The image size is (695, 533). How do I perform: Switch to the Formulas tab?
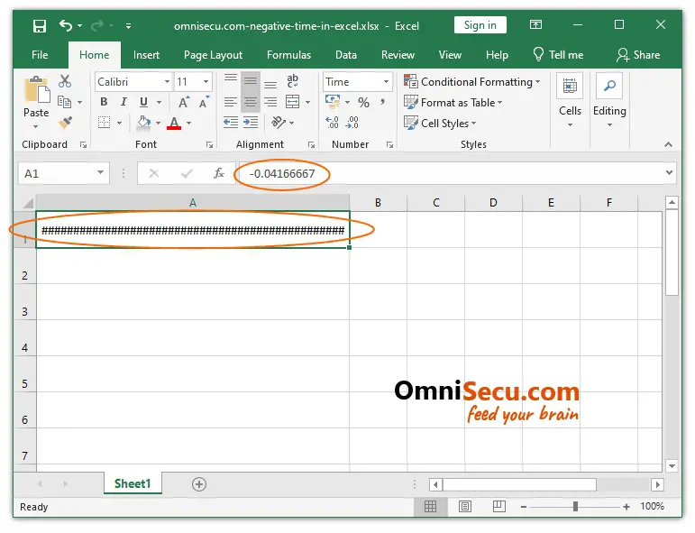(289, 54)
